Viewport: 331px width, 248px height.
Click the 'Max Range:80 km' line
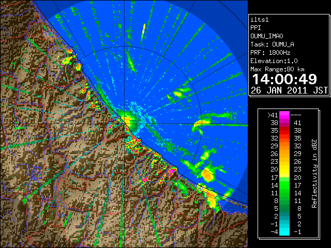point(277,69)
